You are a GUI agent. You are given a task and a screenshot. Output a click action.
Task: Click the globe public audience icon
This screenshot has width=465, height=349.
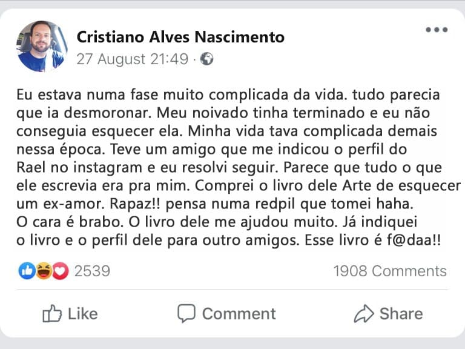[x=207, y=59]
